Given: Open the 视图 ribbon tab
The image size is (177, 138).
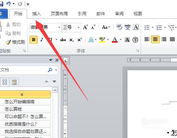Looking at the screenshot, I should (x=138, y=14).
